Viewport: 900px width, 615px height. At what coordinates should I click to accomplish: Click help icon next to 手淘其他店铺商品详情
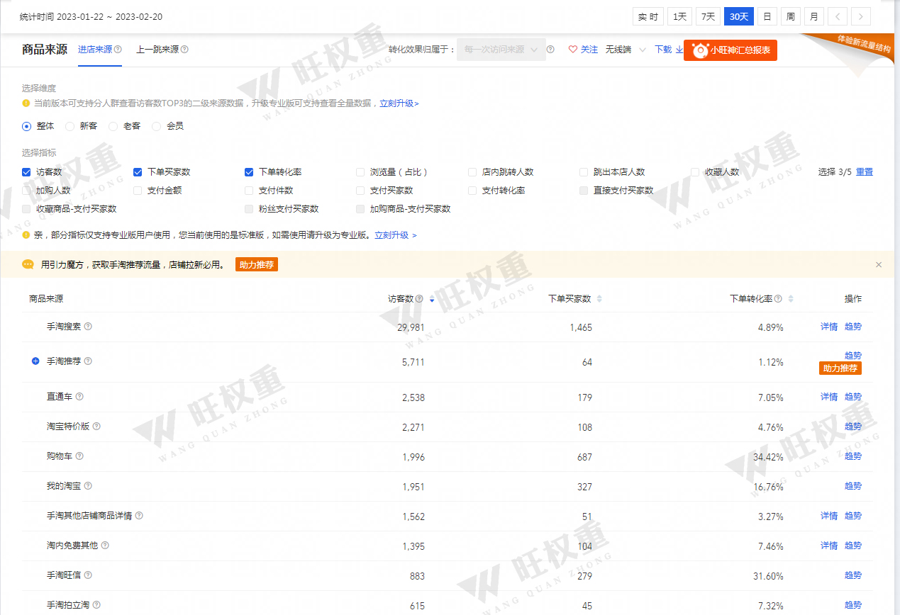click(x=139, y=516)
